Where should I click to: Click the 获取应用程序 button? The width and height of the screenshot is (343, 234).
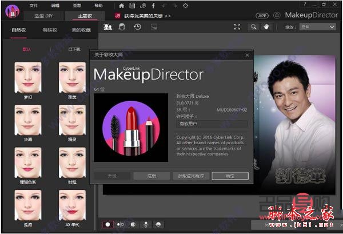click(190, 176)
